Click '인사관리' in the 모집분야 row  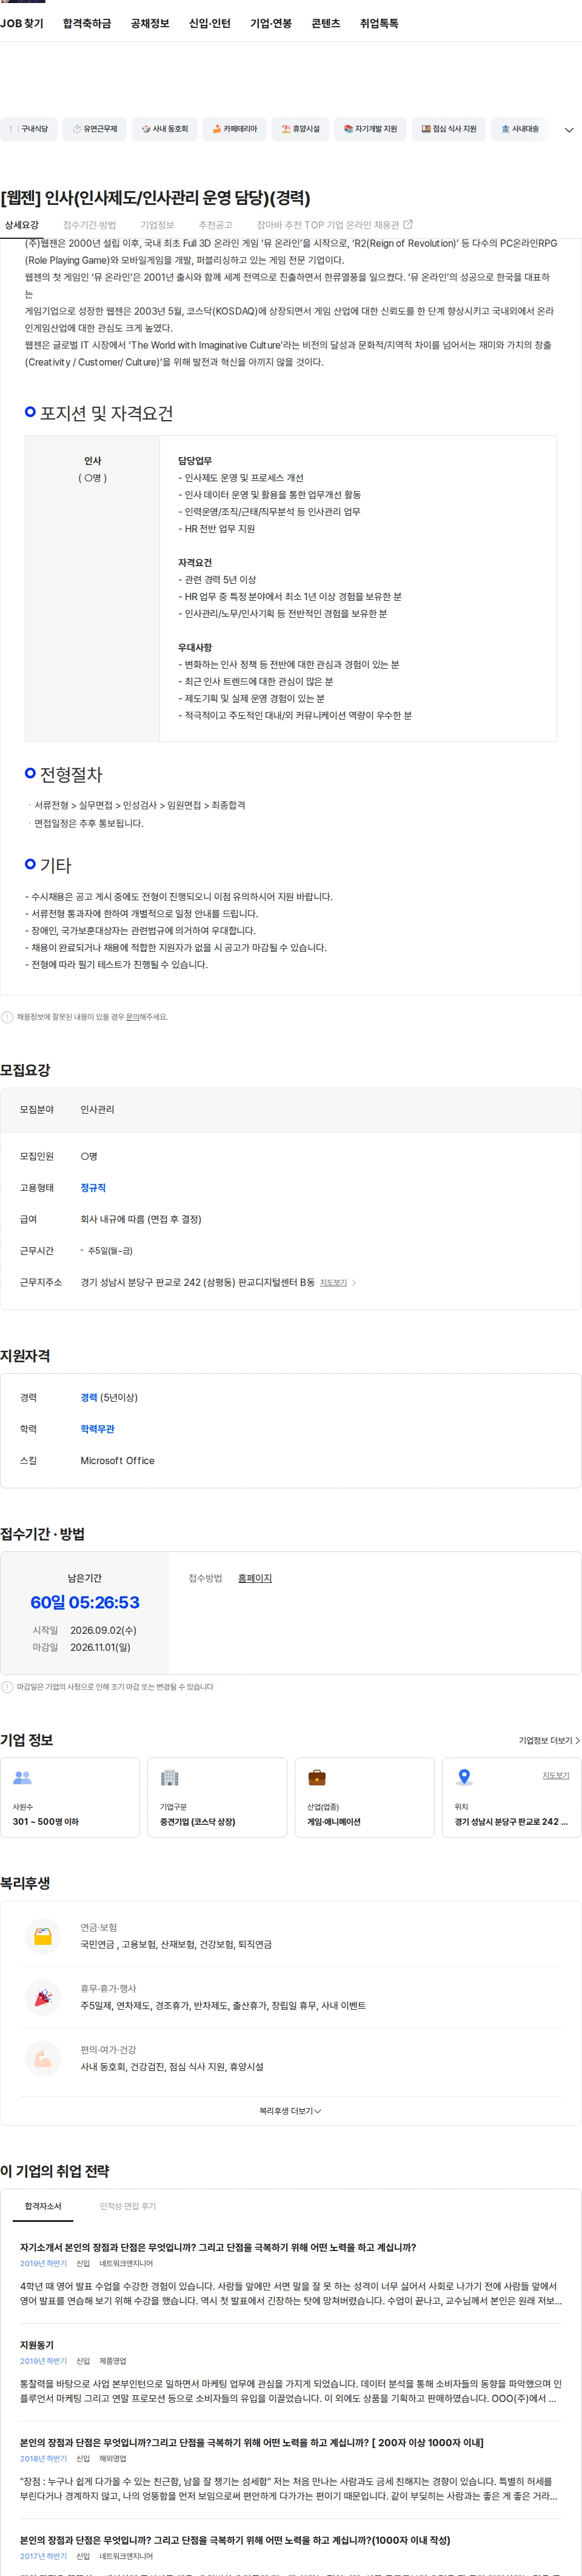[x=98, y=1110]
